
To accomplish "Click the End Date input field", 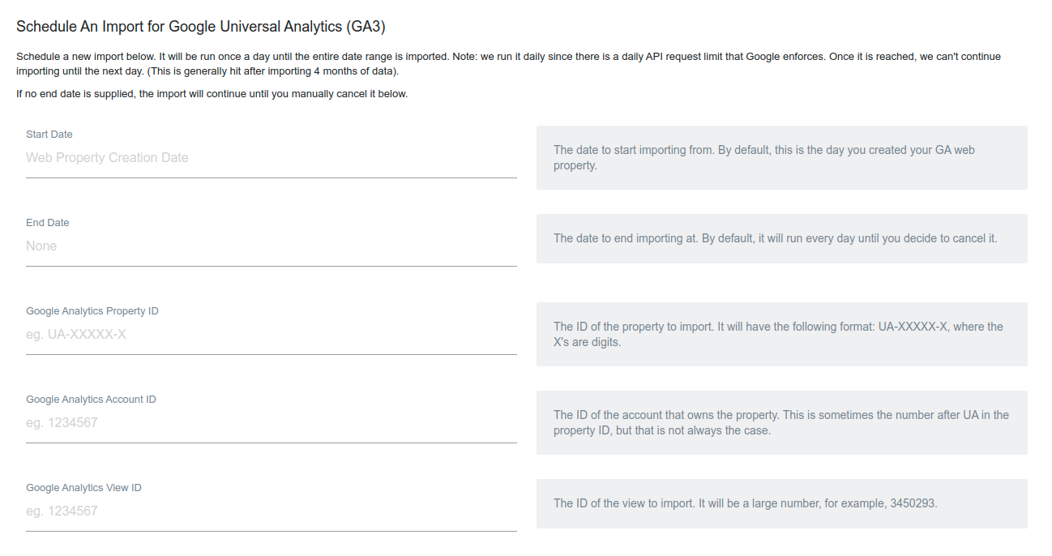I will point(271,246).
